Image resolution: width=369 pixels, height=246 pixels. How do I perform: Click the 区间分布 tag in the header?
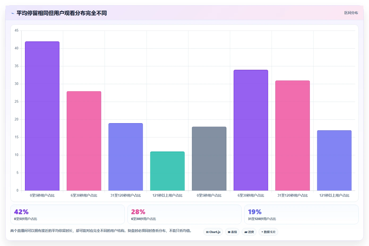point(351,13)
